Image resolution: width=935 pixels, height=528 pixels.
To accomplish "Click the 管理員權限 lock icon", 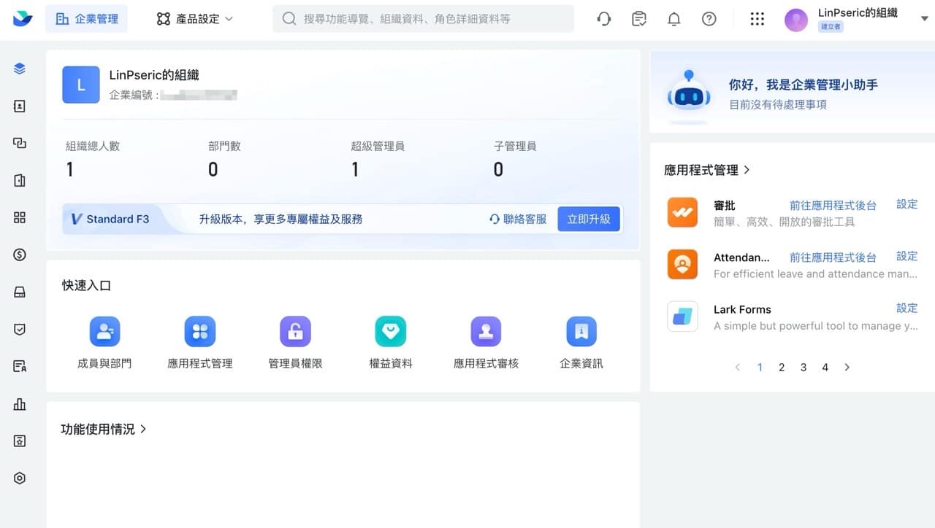I will (295, 332).
